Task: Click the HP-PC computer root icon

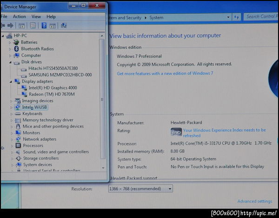Action: coord(9,36)
